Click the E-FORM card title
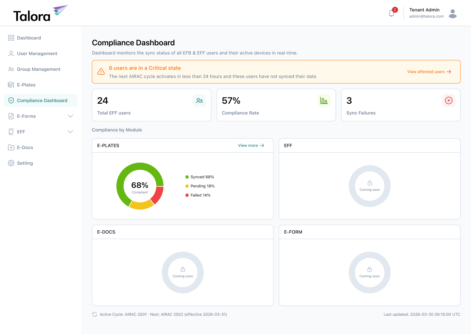 click(293, 232)
